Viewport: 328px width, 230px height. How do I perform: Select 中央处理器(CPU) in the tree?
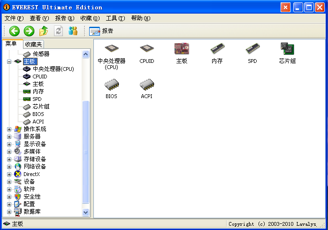[x=53, y=69]
